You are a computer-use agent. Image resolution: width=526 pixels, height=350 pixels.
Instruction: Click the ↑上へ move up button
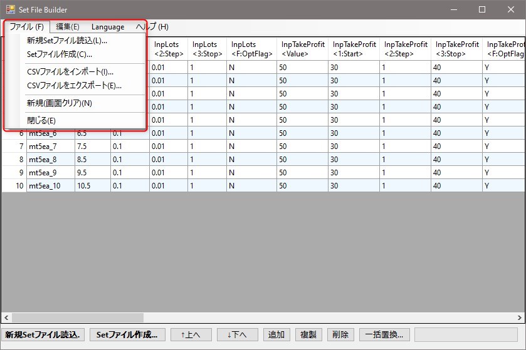191,334
